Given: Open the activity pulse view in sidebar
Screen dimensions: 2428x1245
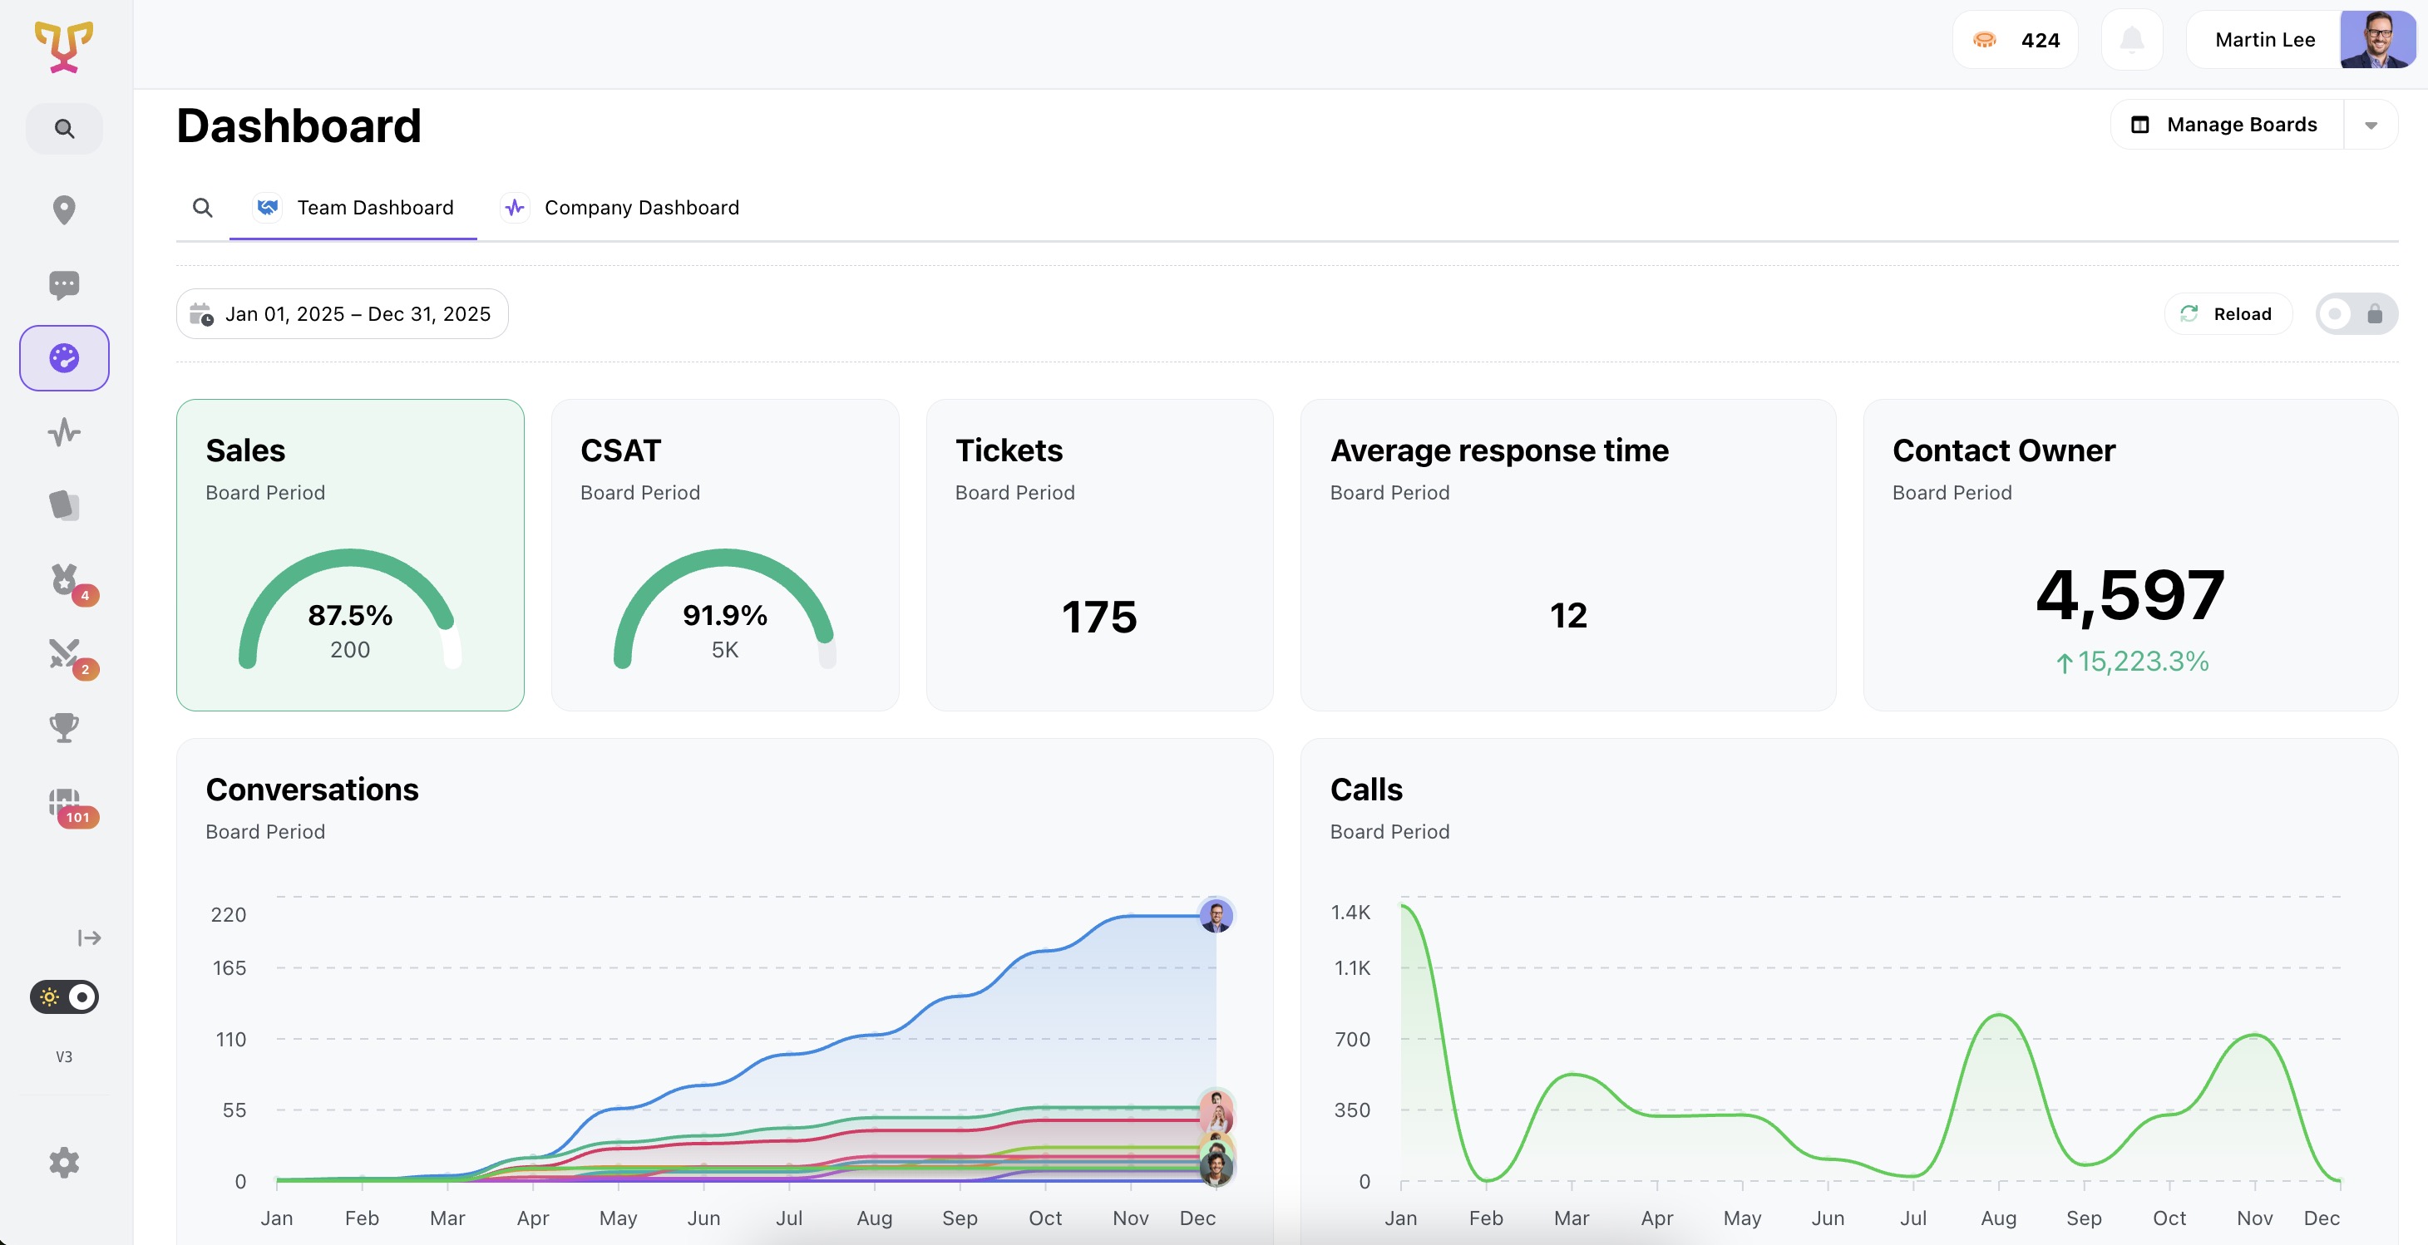Looking at the screenshot, I should (x=63, y=431).
